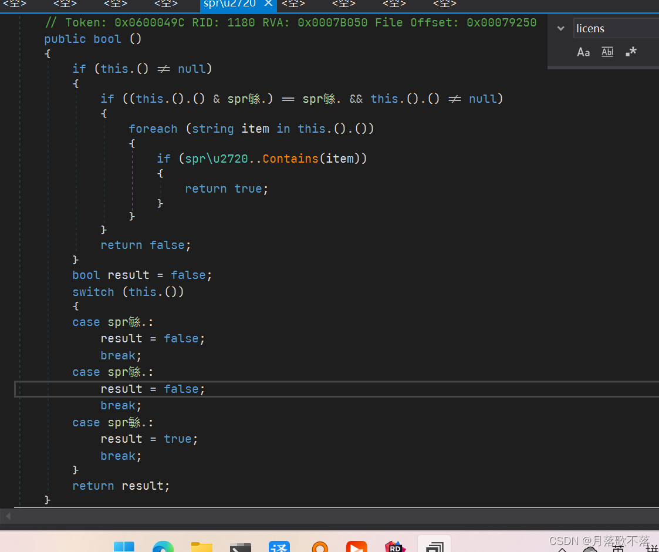Open File Explorer from the taskbar
This screenshot has width=659, height=552.
pyautogui.click(x=202, y=547)
